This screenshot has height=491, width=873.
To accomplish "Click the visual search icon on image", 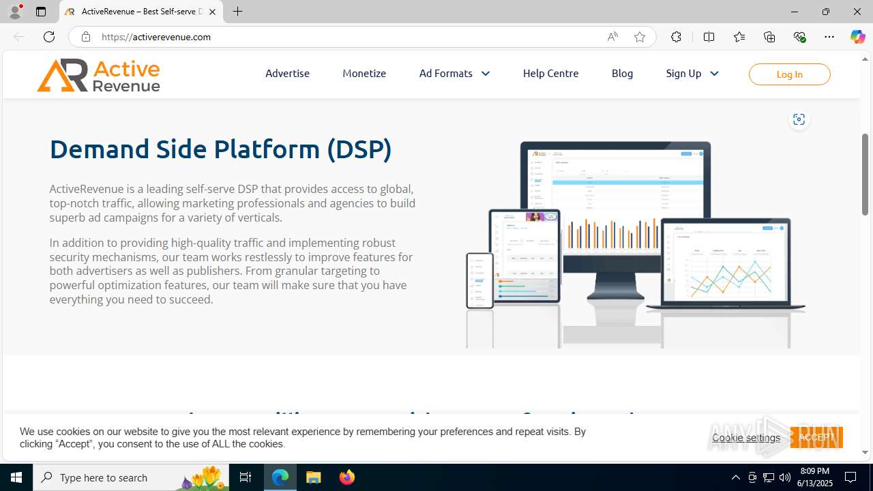I will tap(799, 119).
